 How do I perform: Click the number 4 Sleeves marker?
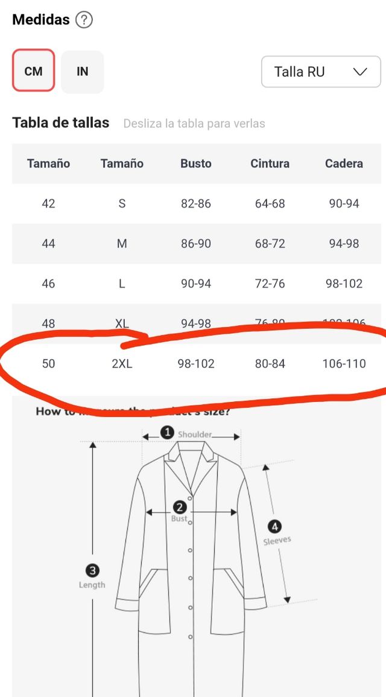(276, 526)
